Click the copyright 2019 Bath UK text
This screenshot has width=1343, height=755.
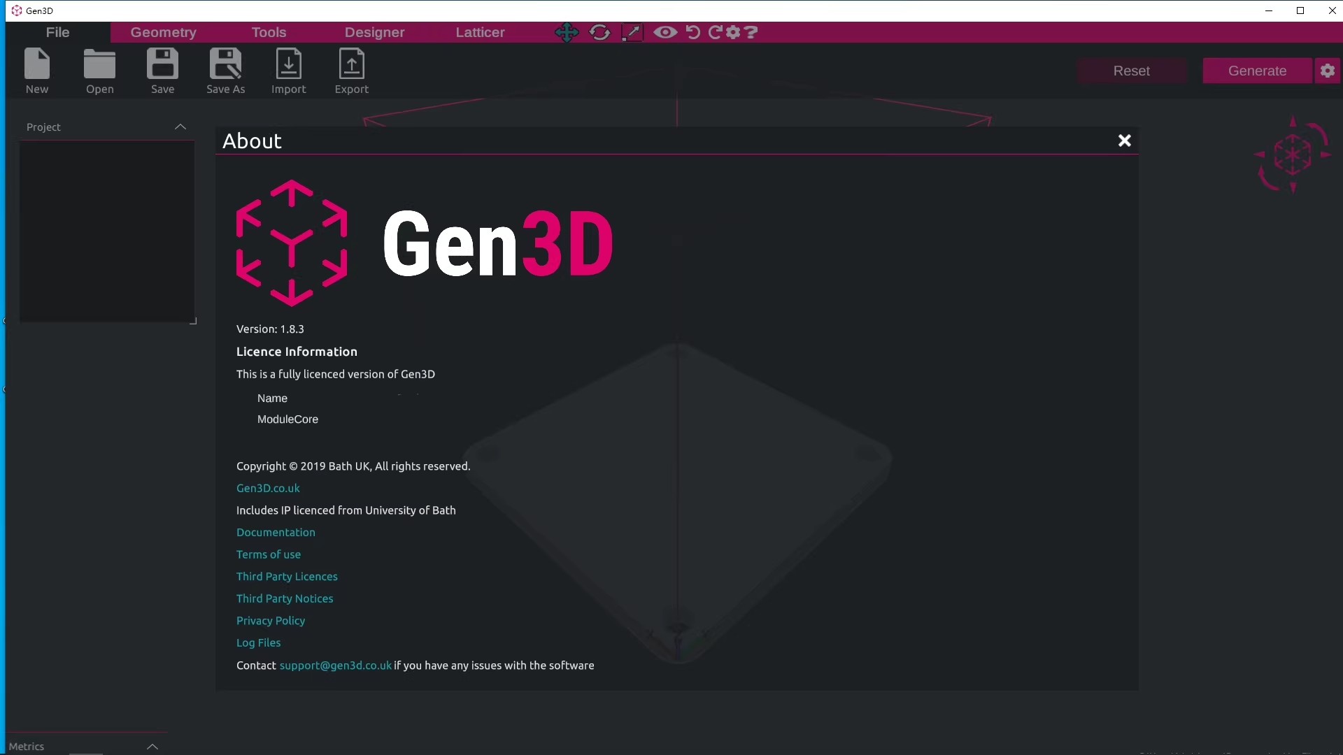point(353,466)
